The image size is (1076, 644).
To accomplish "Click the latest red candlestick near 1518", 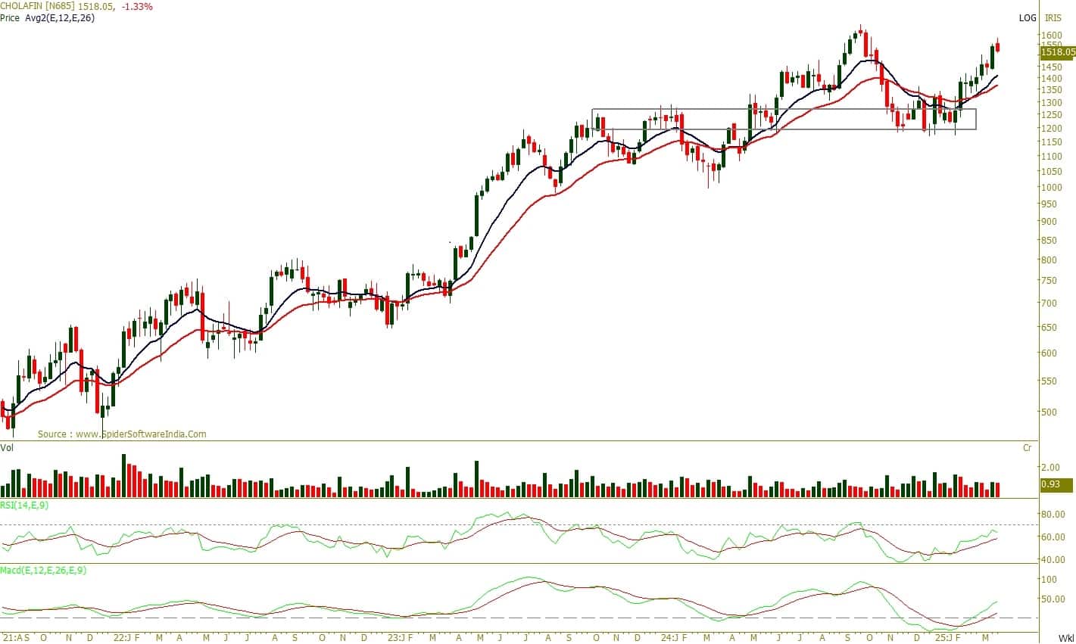I will coord(998,47).
